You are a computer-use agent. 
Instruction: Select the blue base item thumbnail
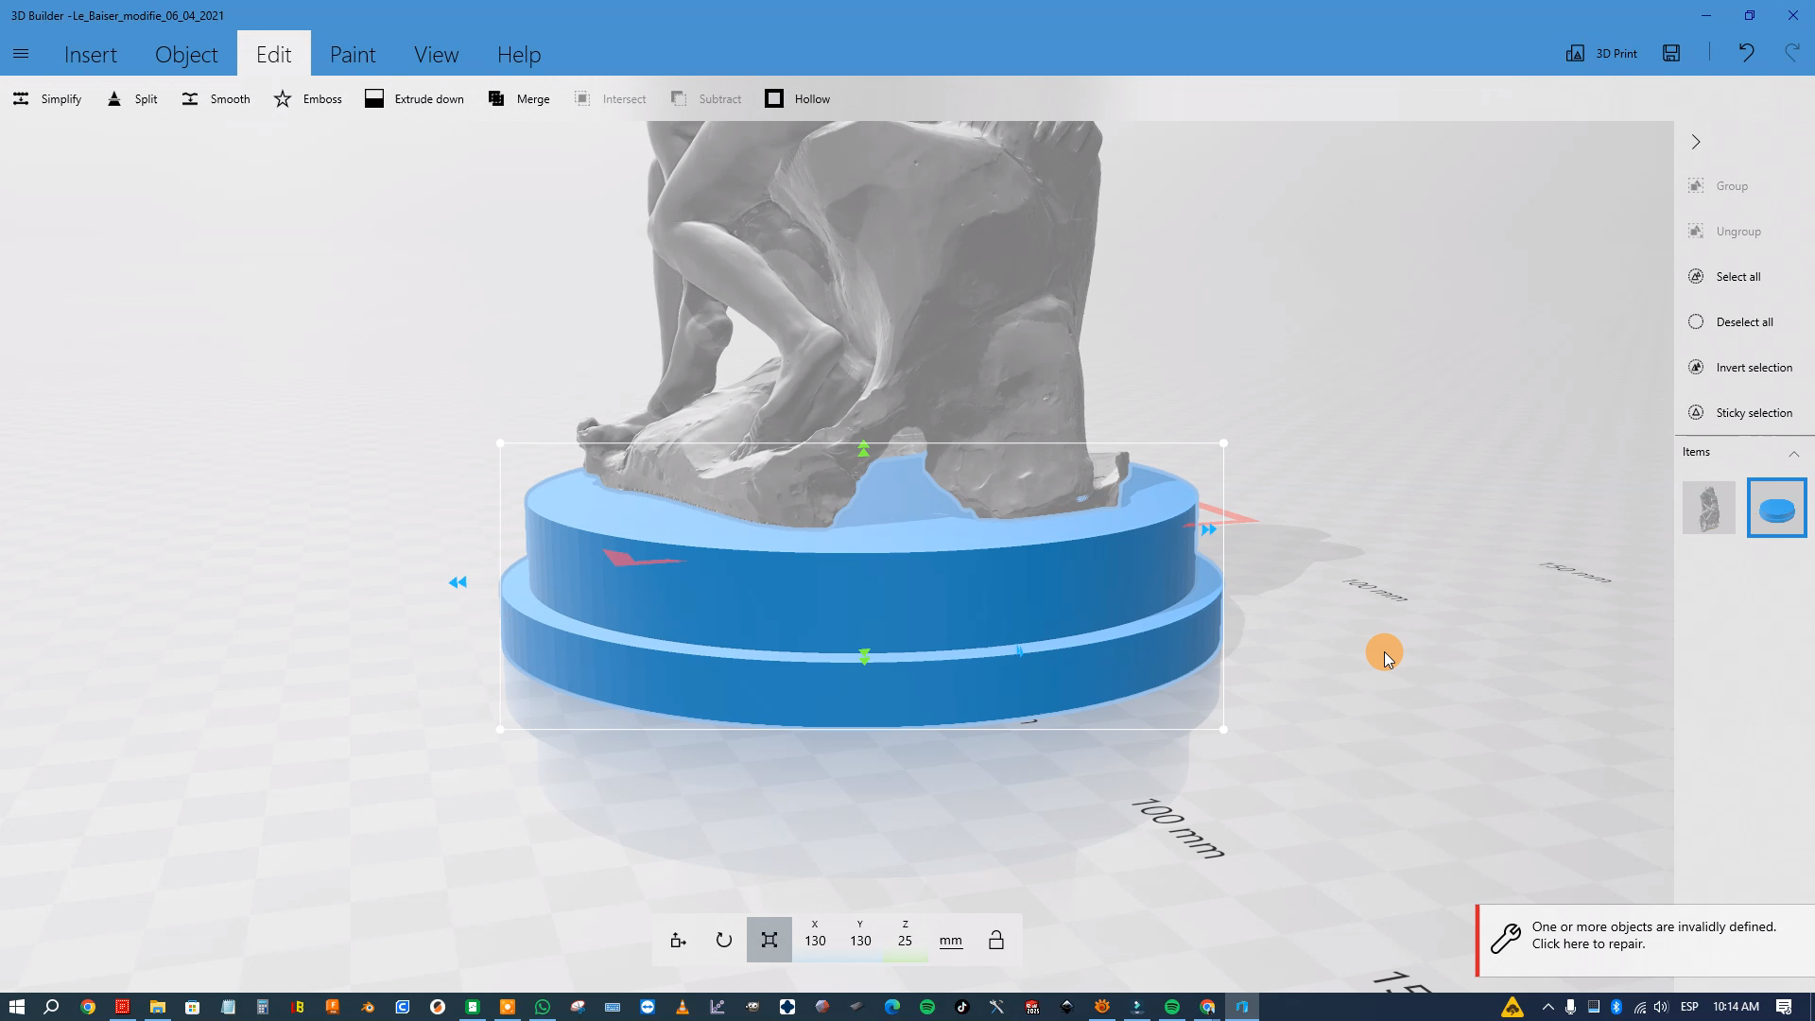[1776, 508]
